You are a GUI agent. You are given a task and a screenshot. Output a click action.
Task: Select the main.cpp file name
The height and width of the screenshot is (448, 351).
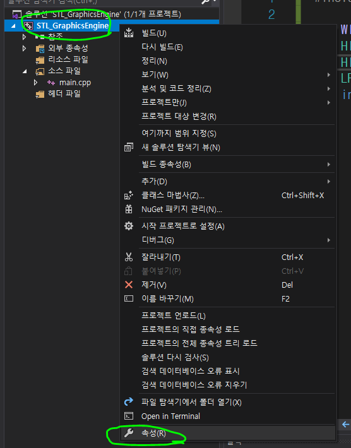(x=75, y=83)
